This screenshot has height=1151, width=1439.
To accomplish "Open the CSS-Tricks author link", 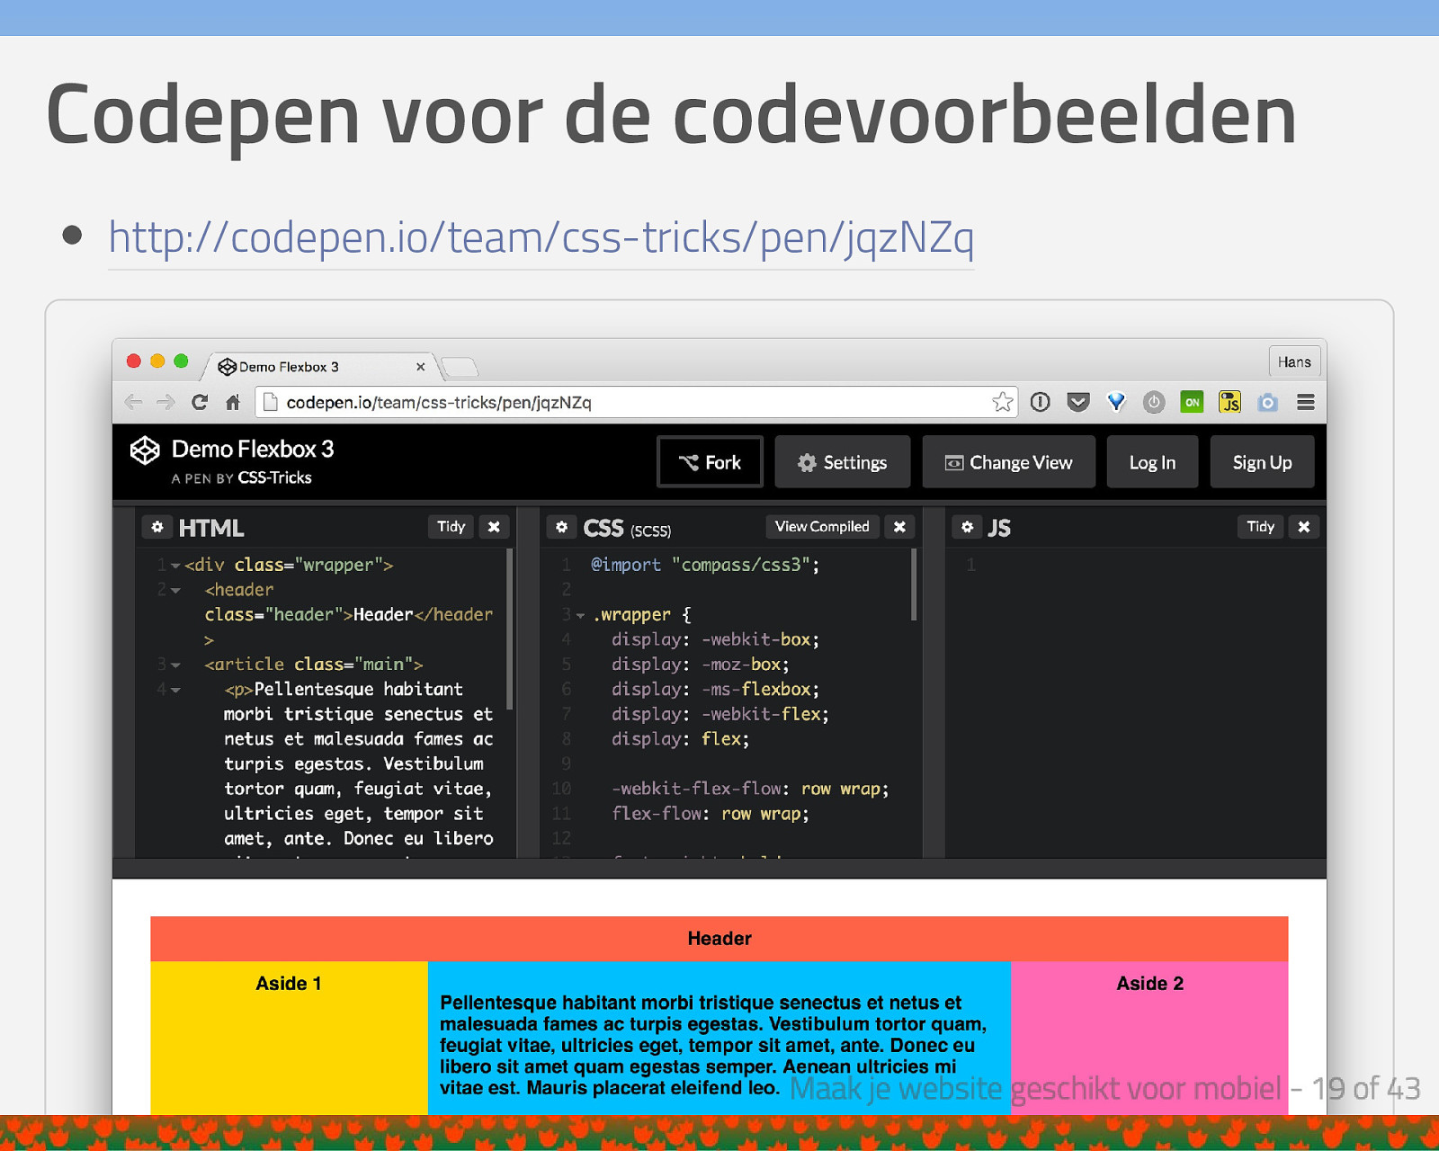I will pos(274,477).
